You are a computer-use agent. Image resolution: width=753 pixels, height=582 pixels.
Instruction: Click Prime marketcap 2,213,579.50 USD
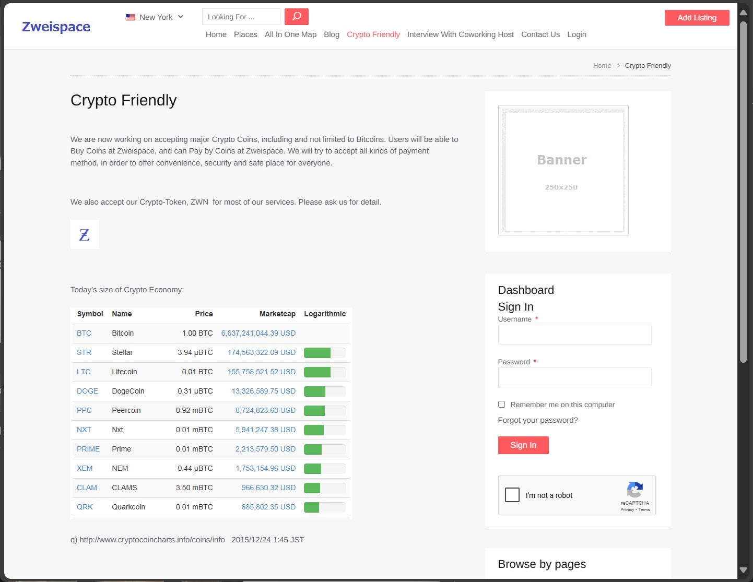click(x=265, y=449)
